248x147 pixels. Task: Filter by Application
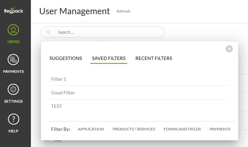pos(91,129)
